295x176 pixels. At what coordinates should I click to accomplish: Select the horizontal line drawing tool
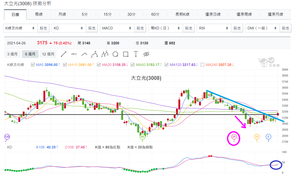point(74,54)
